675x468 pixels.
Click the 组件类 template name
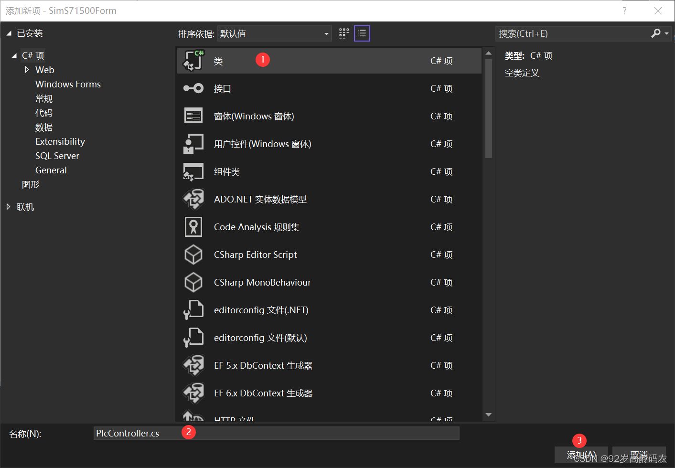227,171
